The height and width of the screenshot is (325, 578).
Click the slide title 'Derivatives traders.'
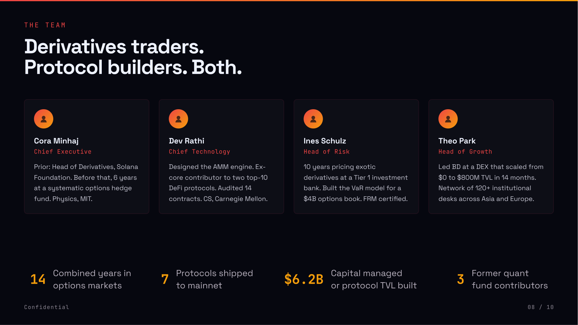[x=114, y=47]
